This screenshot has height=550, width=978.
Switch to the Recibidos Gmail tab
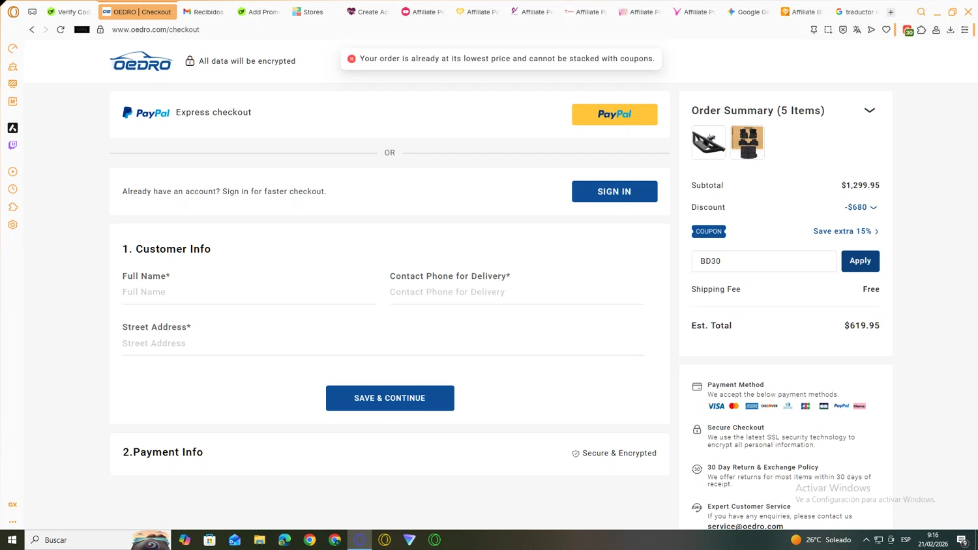(x=203, y=12)
